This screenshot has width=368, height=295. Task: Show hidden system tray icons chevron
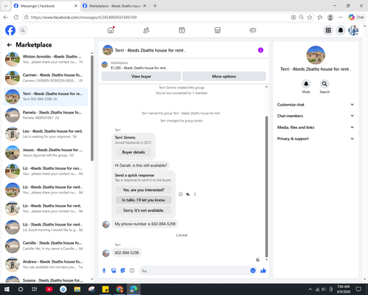point(310,289)
